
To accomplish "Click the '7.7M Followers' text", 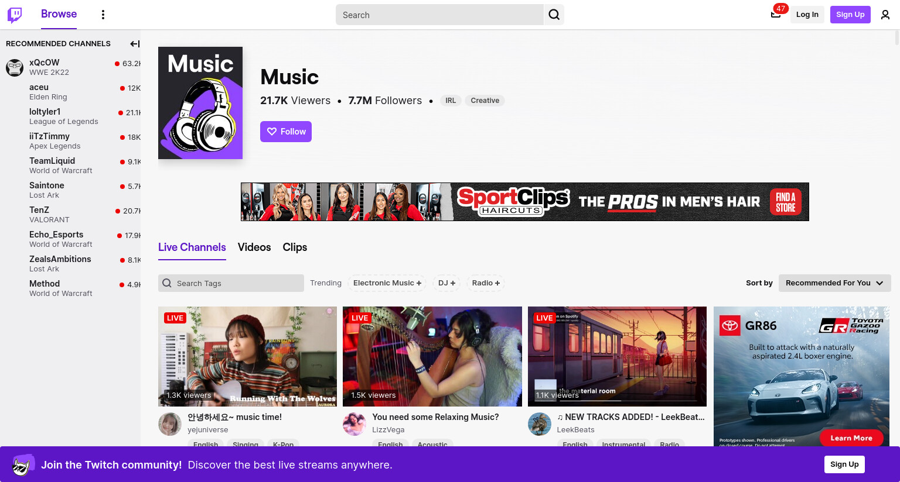I will [385, 101].
